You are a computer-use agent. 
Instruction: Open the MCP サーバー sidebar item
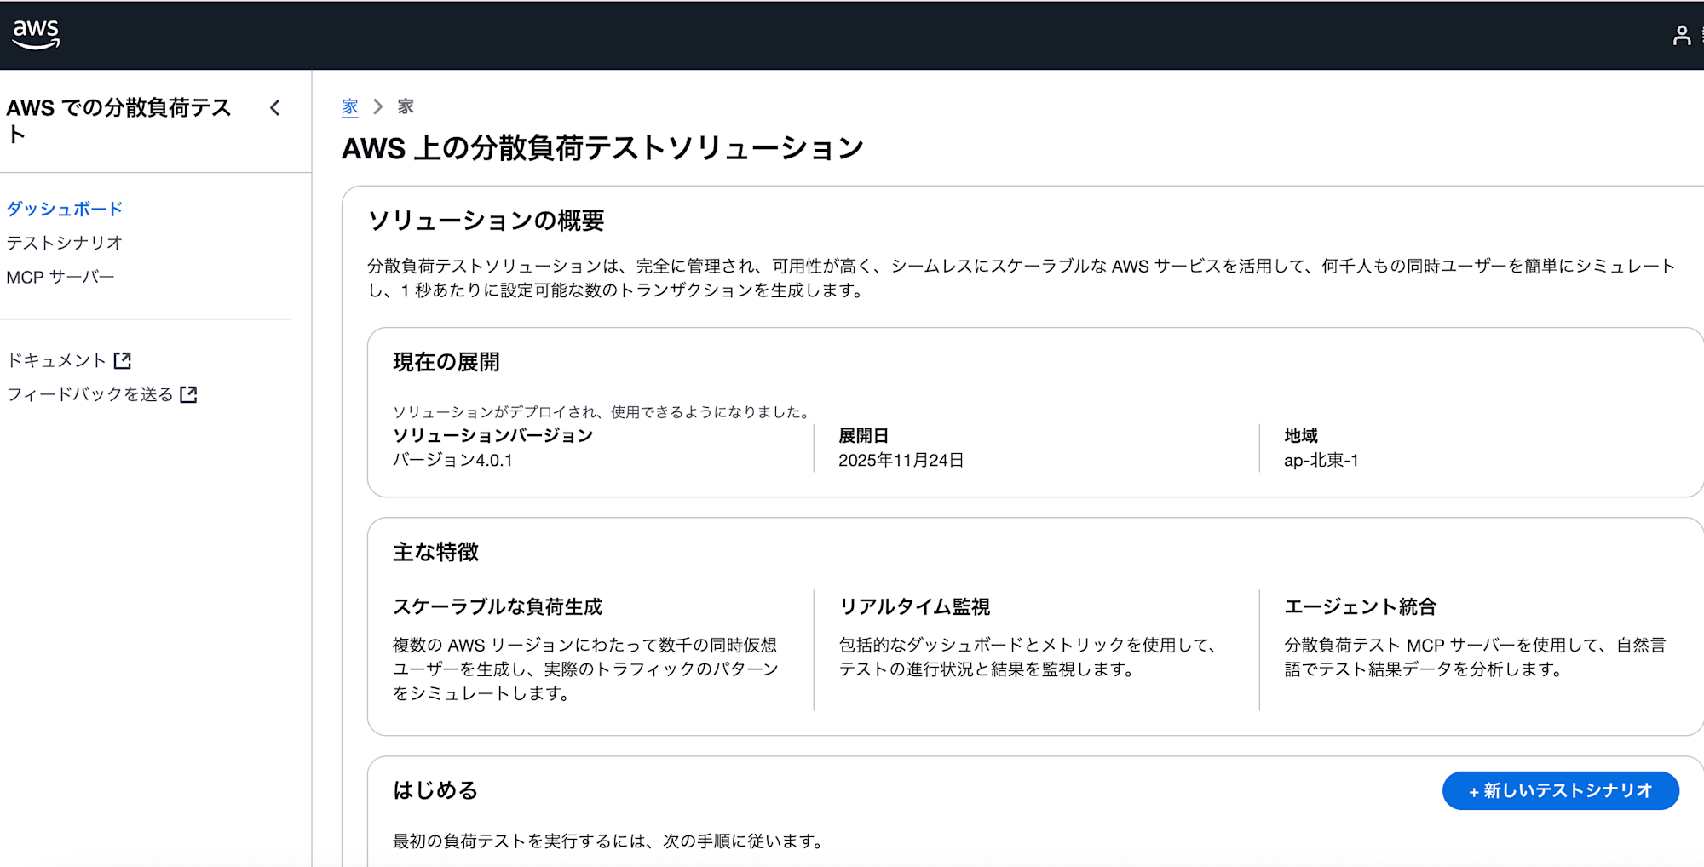tap(60, 277)
